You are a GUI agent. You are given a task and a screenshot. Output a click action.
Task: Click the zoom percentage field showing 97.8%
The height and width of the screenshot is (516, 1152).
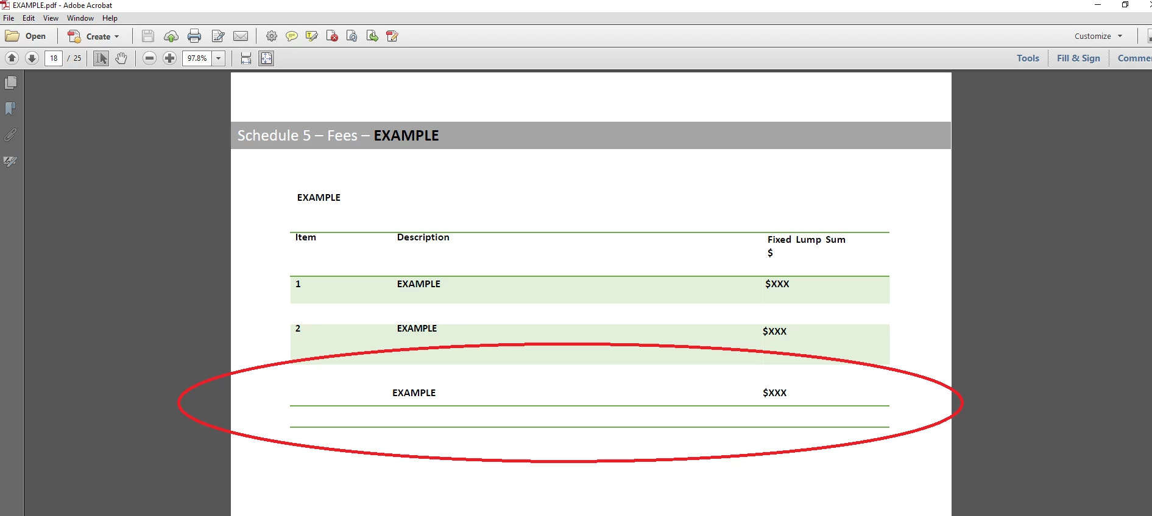197,58
